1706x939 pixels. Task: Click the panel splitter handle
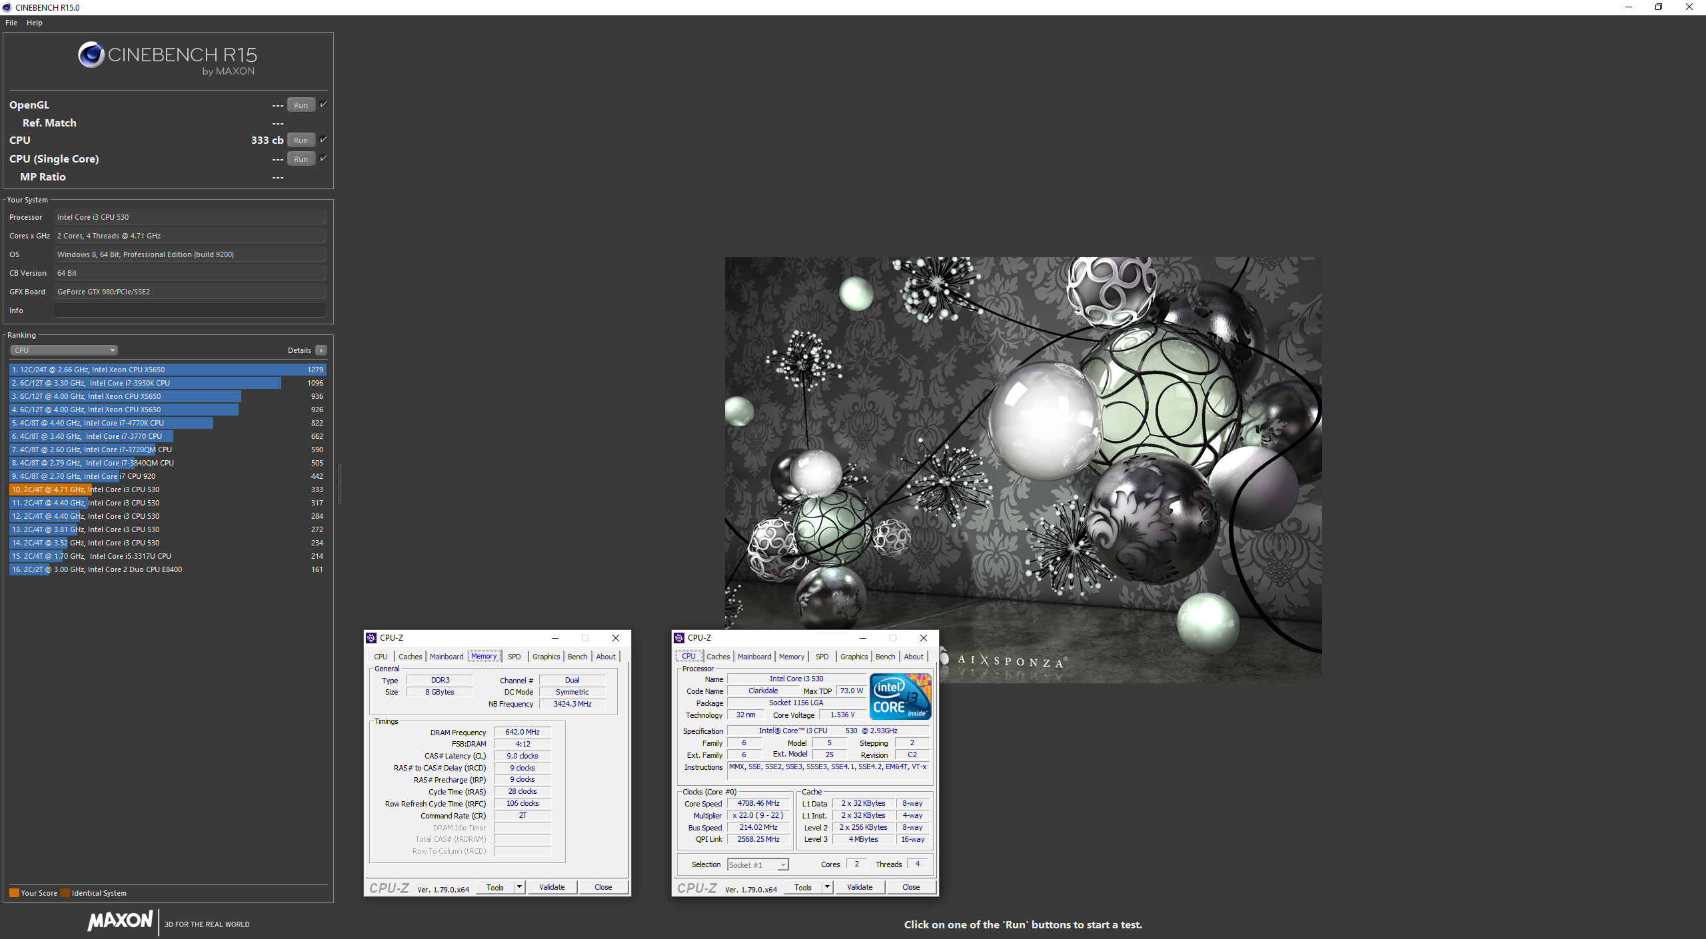(x=339, y=484)
